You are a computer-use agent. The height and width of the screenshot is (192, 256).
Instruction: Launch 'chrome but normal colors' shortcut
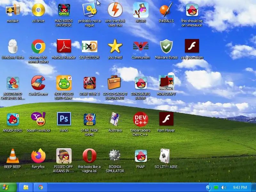(38, 46)
